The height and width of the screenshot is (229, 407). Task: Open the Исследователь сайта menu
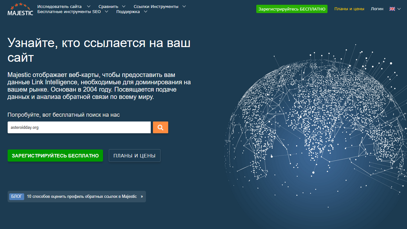click(x=59, y=6)
